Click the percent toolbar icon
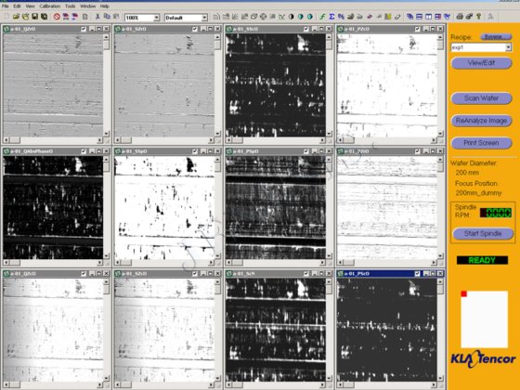This screenshot has width=520, height=390. coord(341,17)
